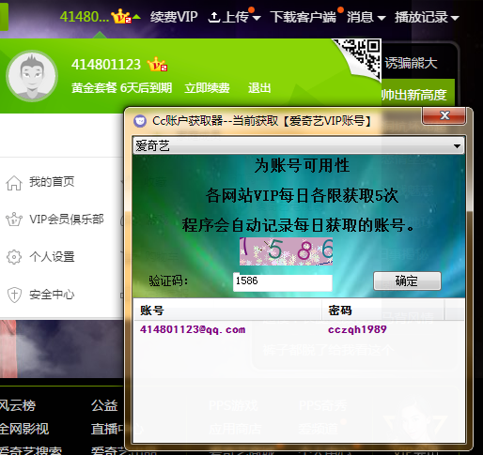Screen dimensions: 483x455
Task: Open 个人设置 menu entry
Action: 52,257
